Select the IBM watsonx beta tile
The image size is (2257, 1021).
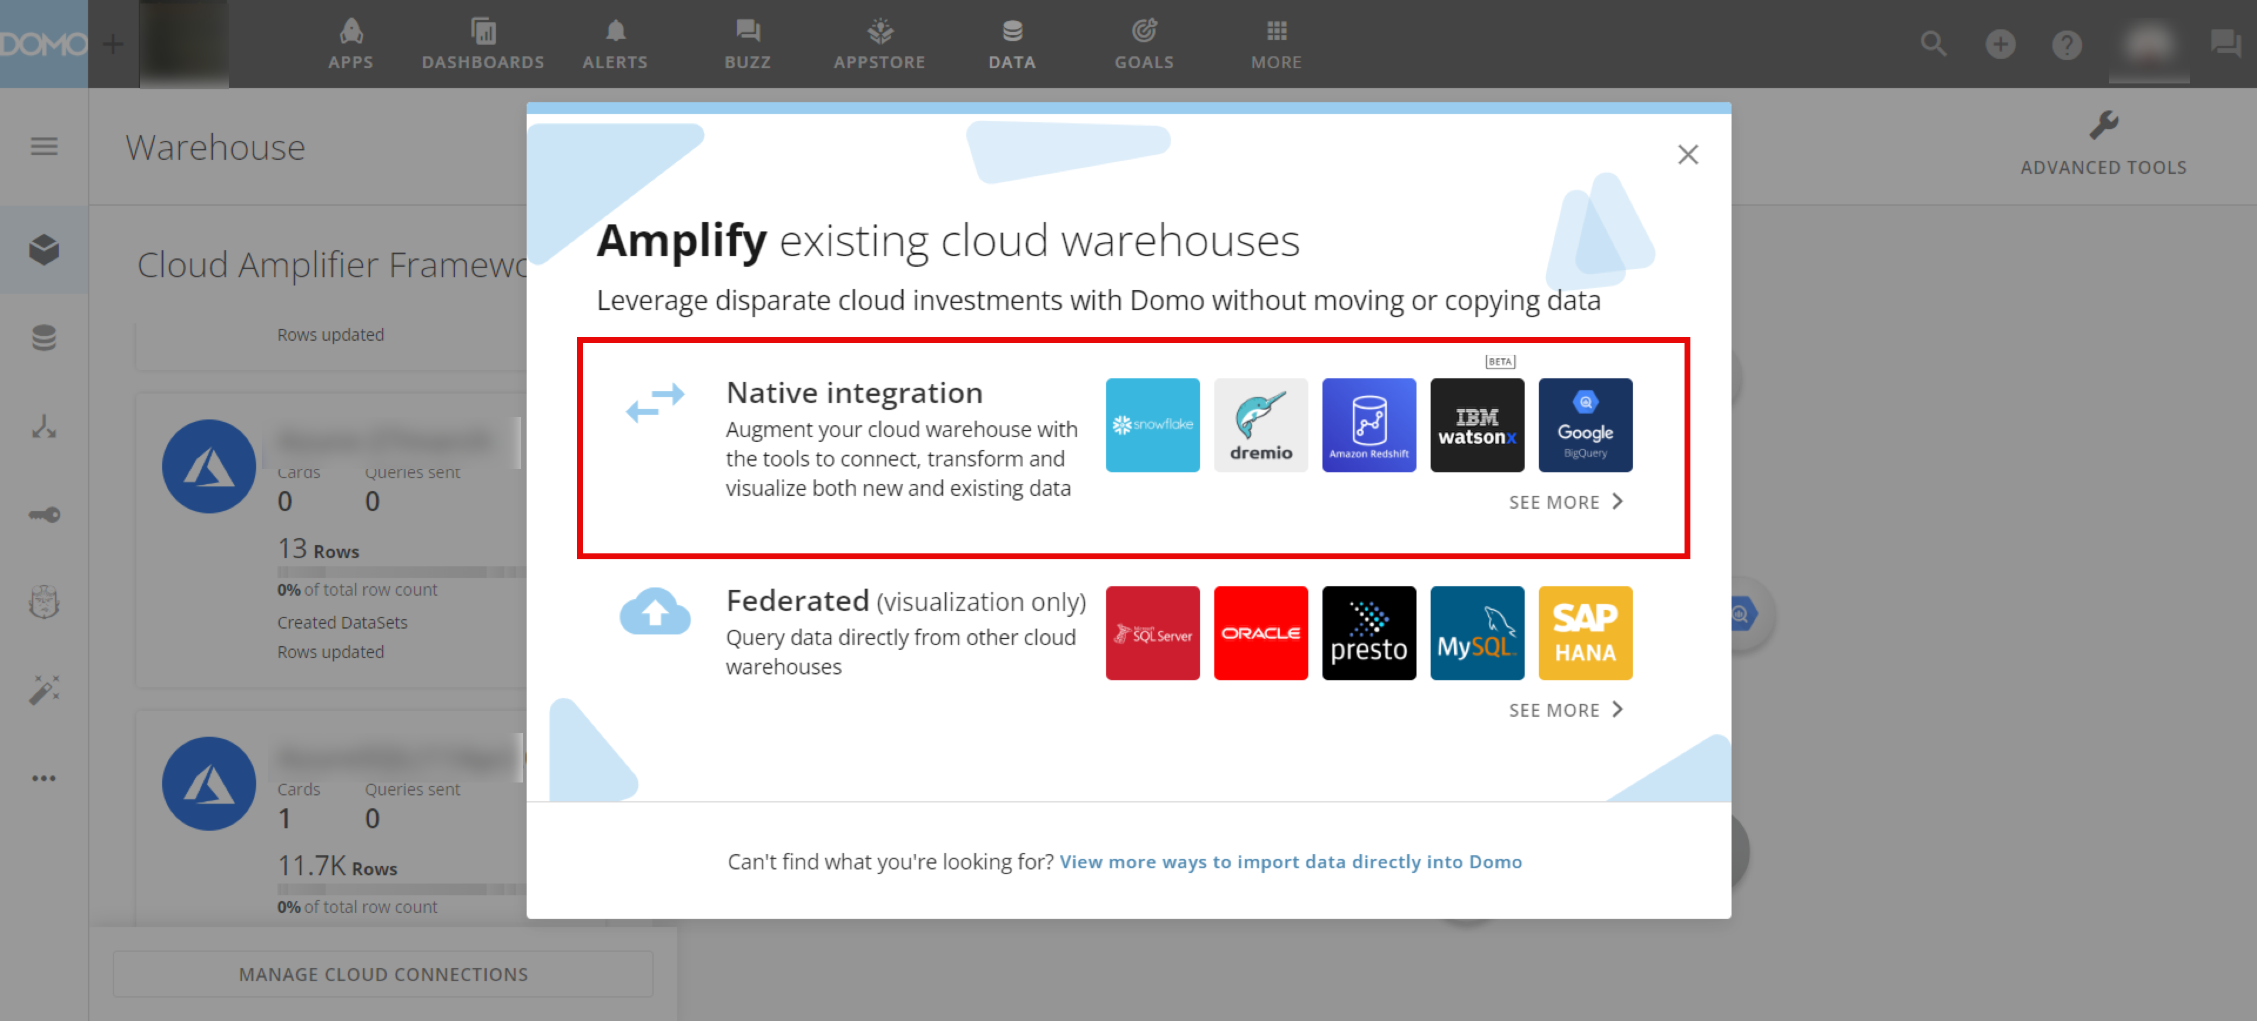[x=1476, y=425]
